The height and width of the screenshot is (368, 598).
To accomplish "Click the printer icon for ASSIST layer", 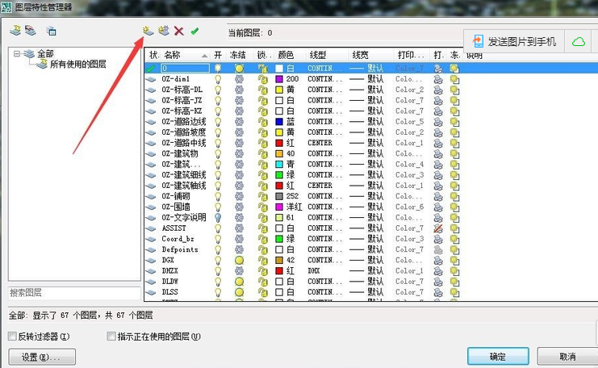I will pos(438,228).
